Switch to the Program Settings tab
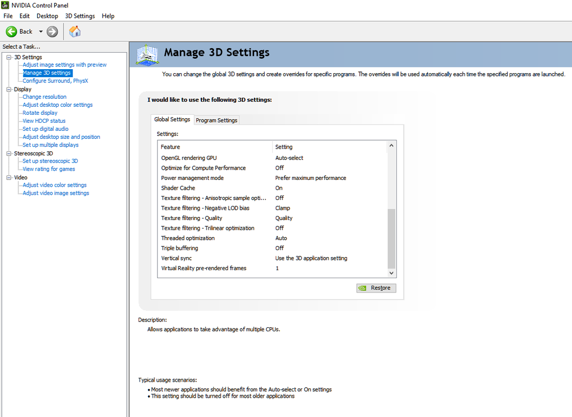 coord(217,120)
